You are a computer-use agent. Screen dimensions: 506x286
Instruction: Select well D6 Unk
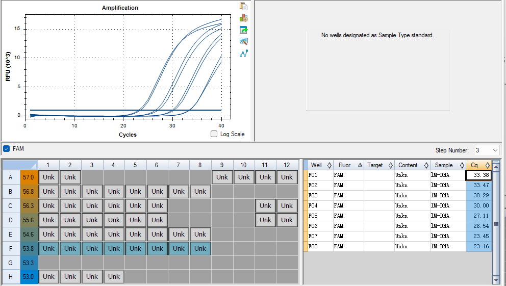tap(157, 220)
